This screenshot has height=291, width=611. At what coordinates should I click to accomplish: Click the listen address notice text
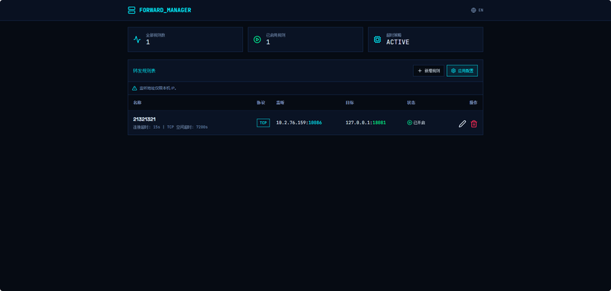pyautogui.click(x=158, y=88)
